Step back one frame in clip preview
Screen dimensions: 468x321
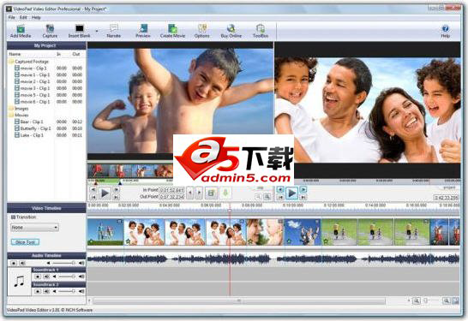pyautogui.click(x=93, y=189)
